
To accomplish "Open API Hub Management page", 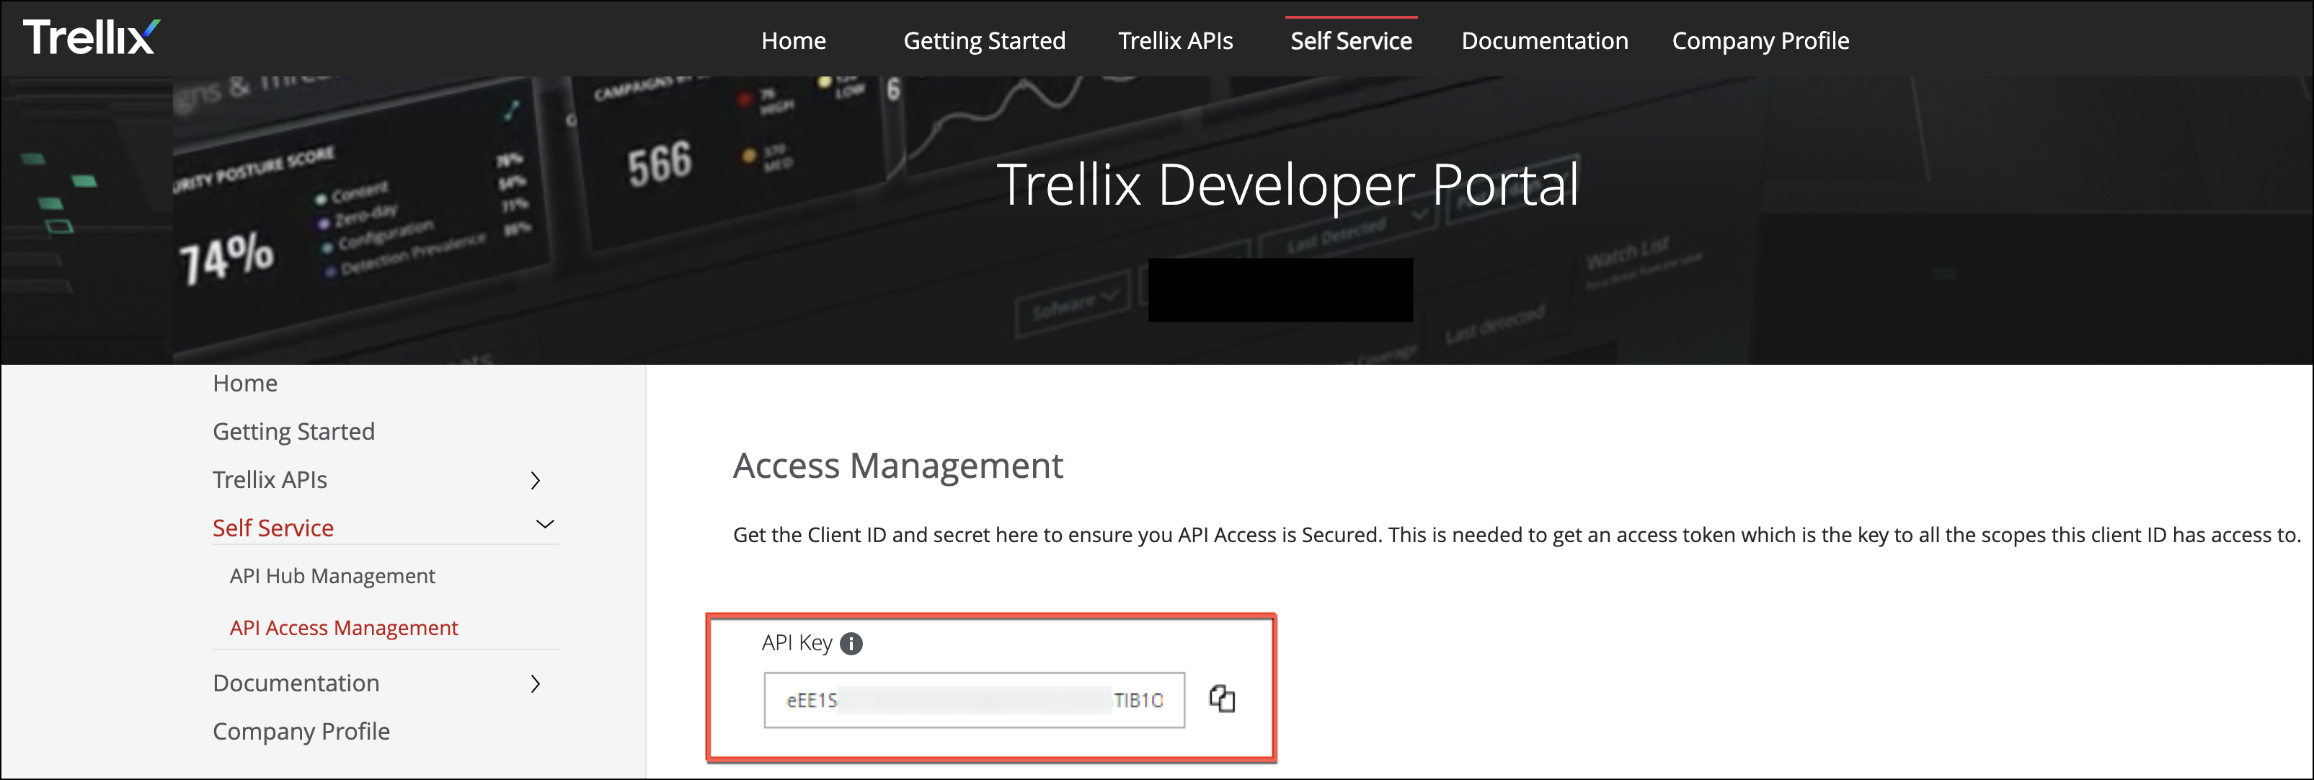I will 332,576.
